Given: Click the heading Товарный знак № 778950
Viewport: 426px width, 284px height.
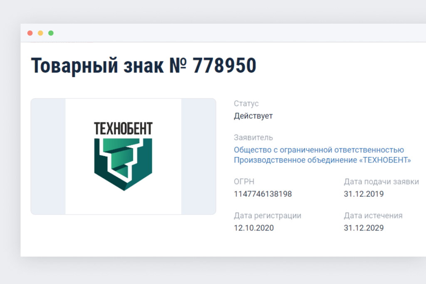Looking at the screenshot, I should coord(144,66).
